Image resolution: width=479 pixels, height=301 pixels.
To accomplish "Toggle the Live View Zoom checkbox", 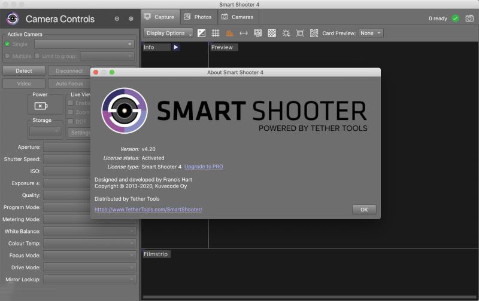I will click(x=71, y=112).
